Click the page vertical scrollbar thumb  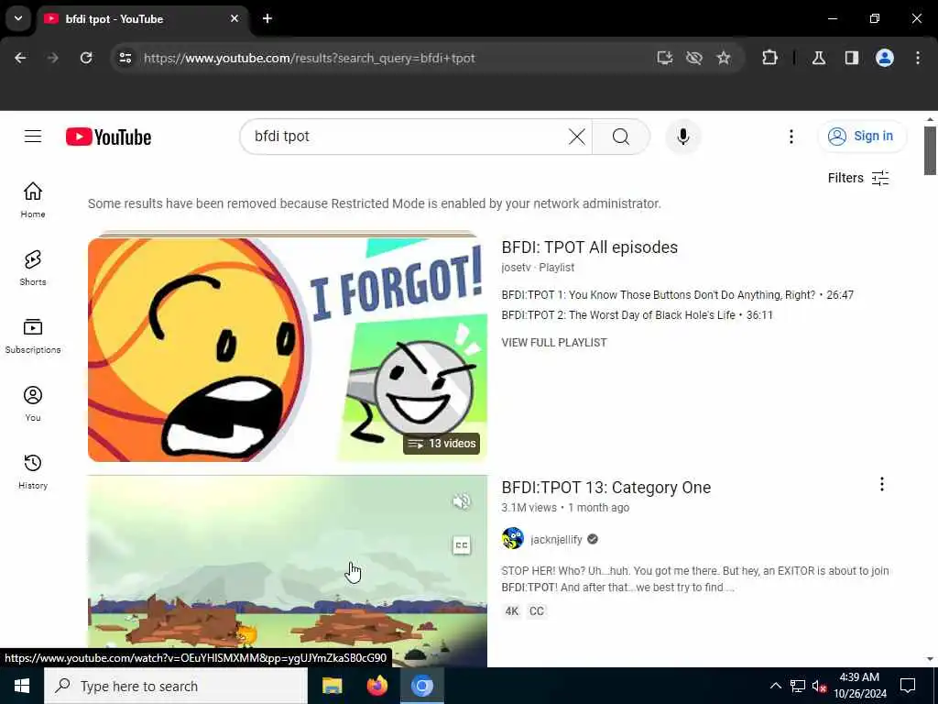929,151
